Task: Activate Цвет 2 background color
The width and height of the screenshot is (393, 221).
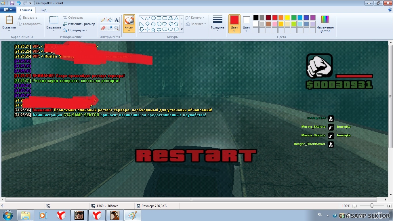Action: (246, 24)
